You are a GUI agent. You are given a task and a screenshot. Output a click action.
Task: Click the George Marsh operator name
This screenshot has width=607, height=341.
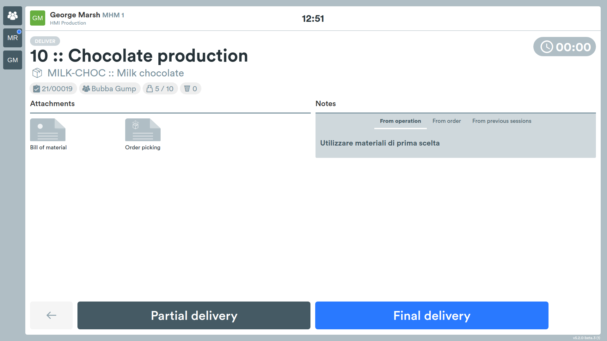pos(75,15)
